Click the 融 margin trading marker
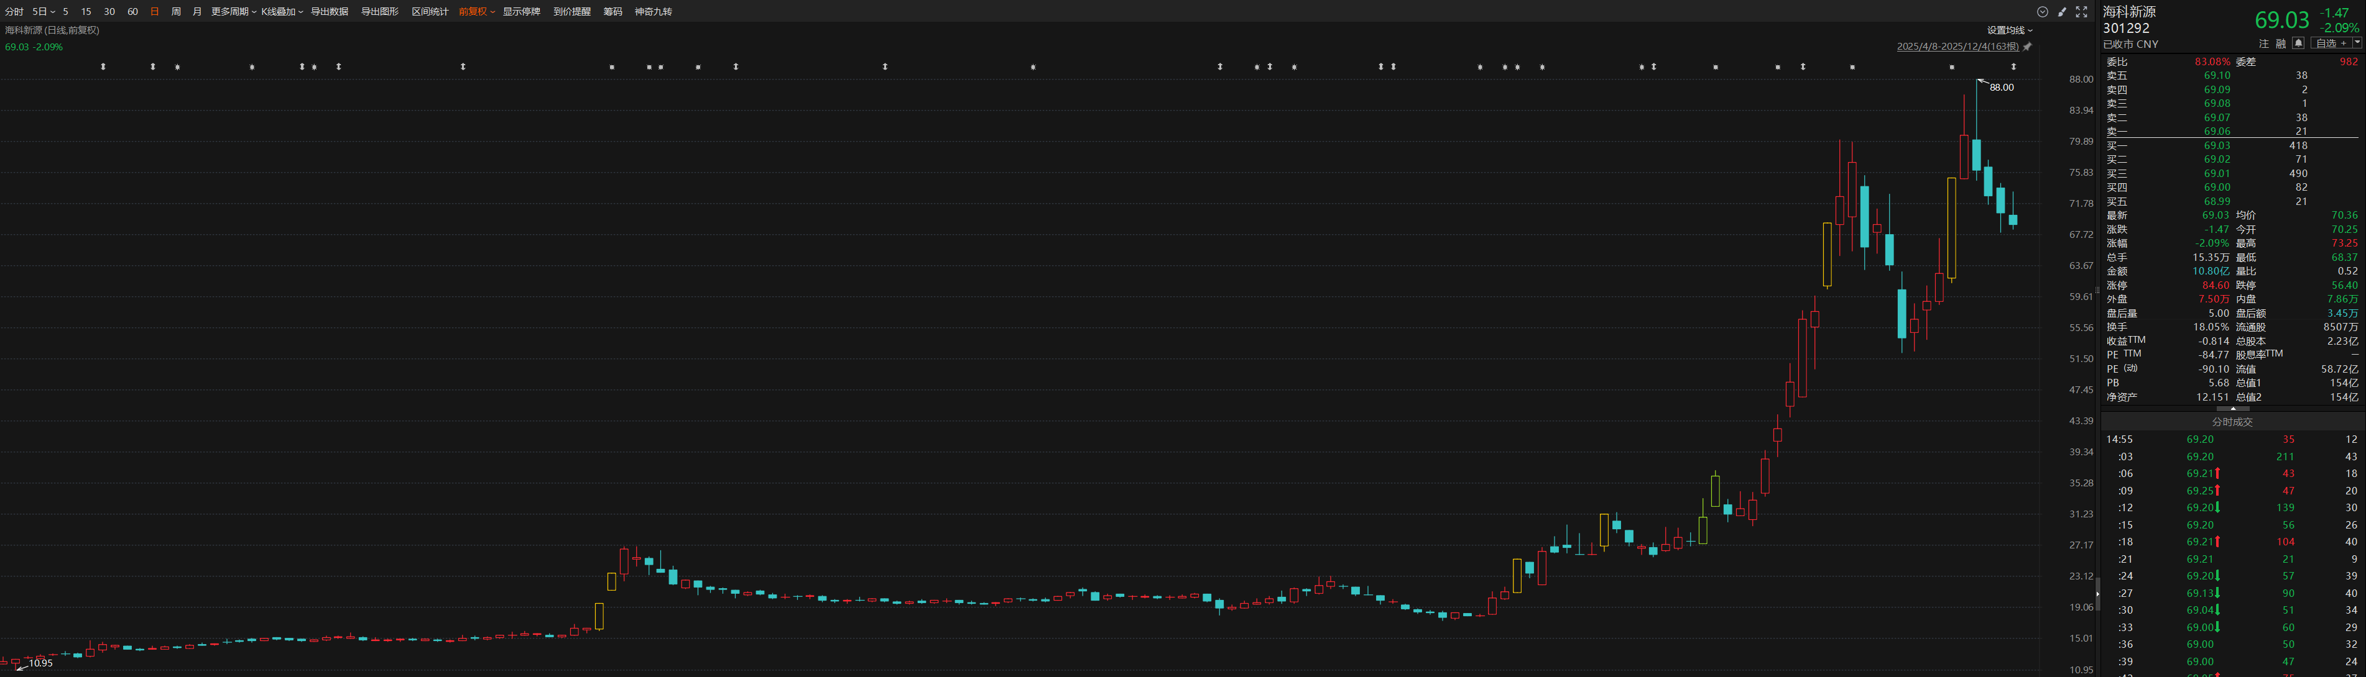The image size is (2366, 677). pos(2281,43)
